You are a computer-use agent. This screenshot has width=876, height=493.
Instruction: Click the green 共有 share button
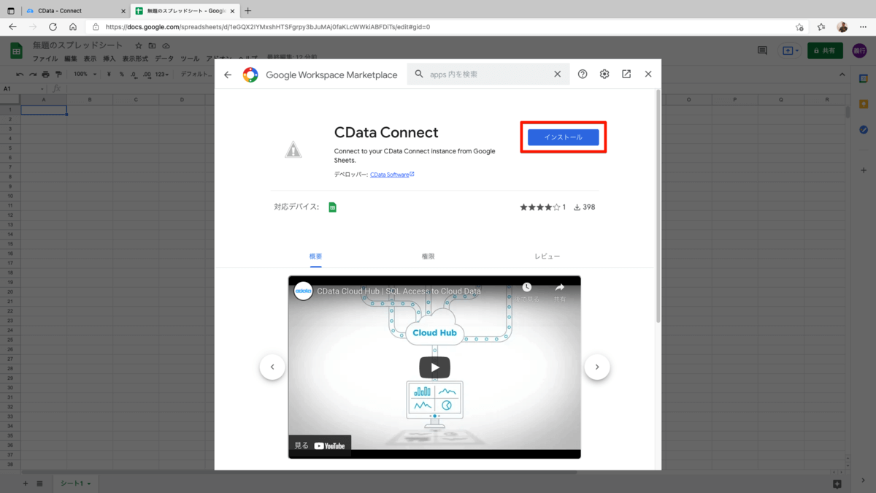click(x=825, y=51)
